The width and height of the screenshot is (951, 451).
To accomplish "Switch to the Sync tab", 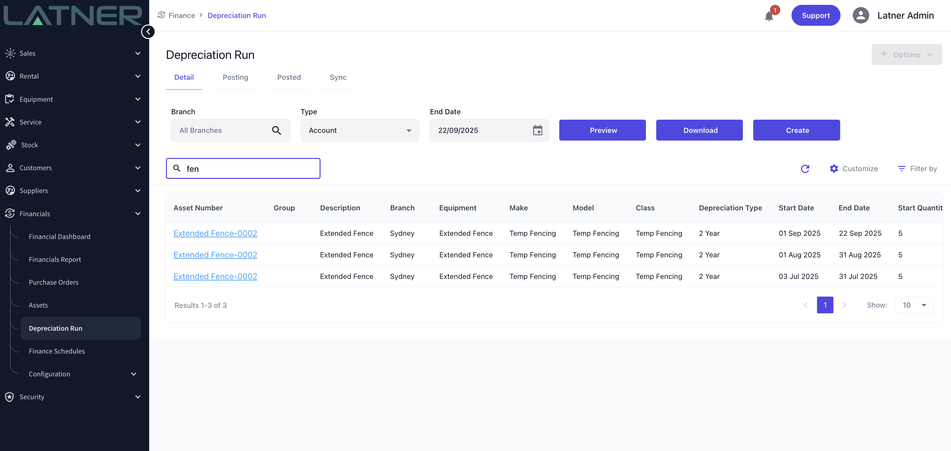I will (338, 78).
